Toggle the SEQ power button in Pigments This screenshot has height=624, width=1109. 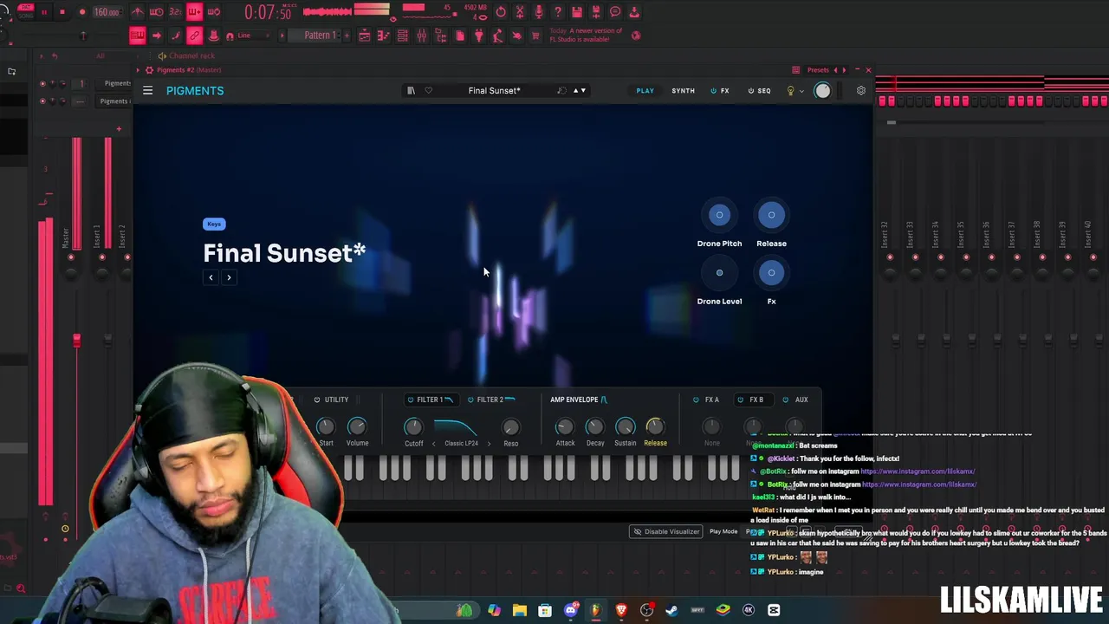[751, 90]
